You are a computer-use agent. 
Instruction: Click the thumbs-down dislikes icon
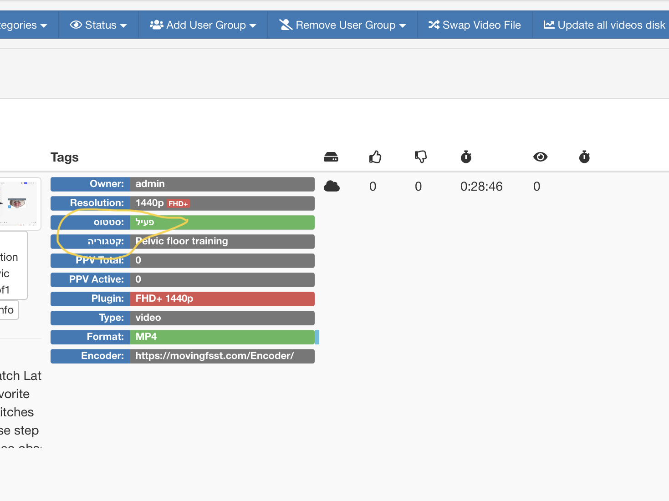coord(420,157)
